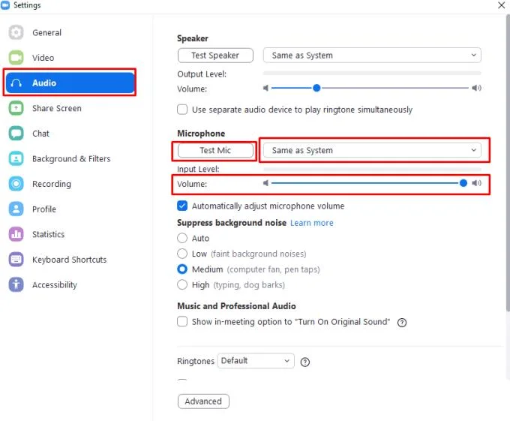Select Medium noise suppression option
Viewport: 510px width, 421px height.
click(x=182, y=269)
